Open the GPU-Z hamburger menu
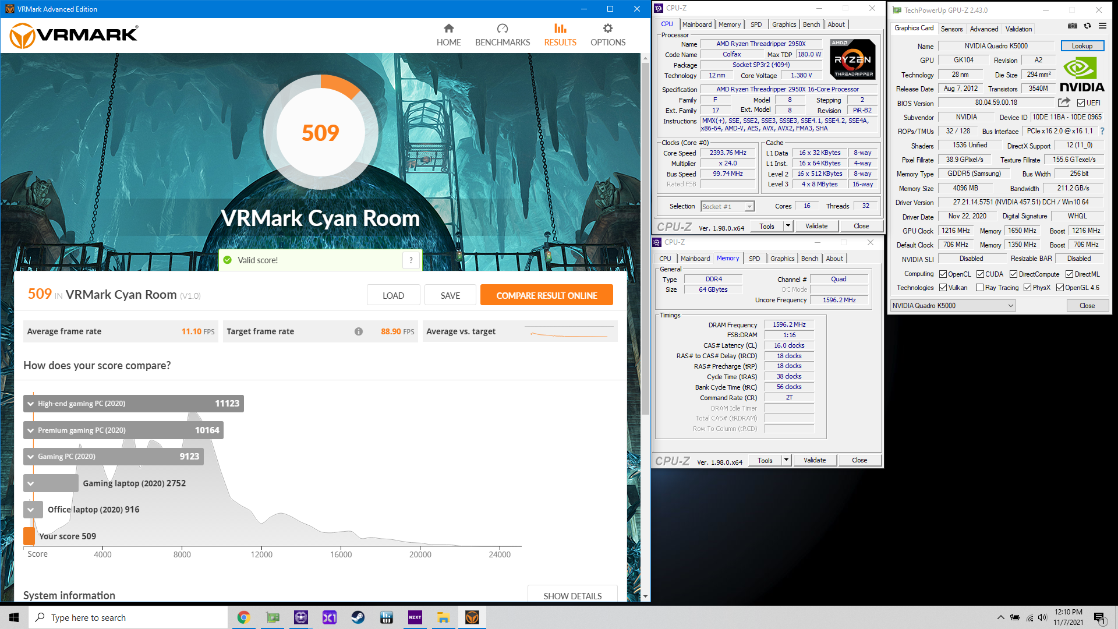 1102,26
